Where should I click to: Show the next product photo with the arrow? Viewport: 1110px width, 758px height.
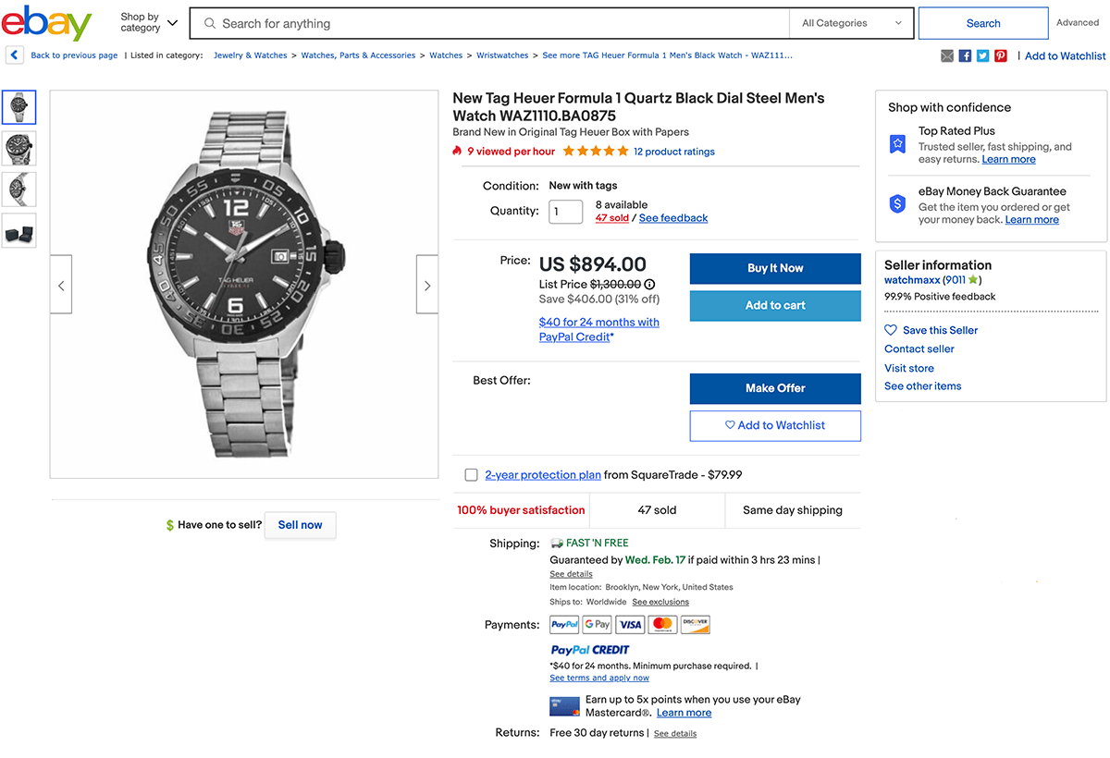(x=426, y=284)
